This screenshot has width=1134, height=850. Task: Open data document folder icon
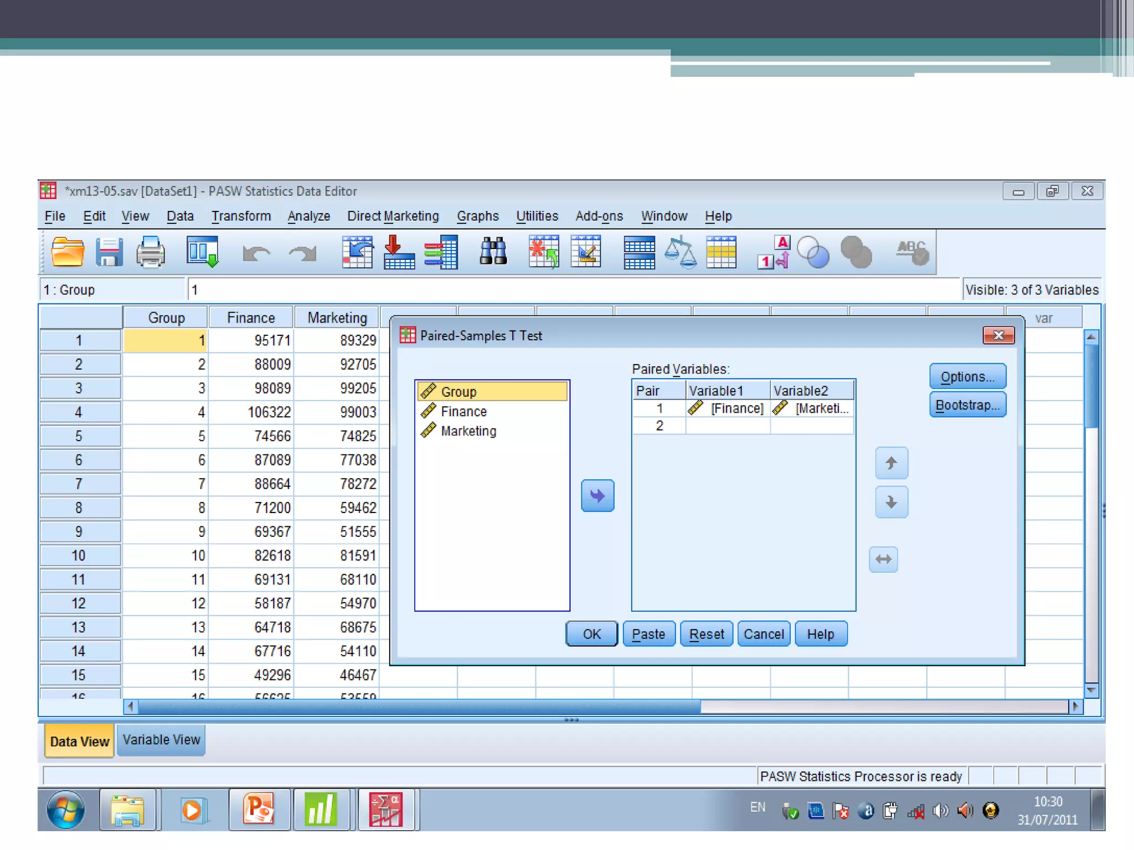point(68,252)
